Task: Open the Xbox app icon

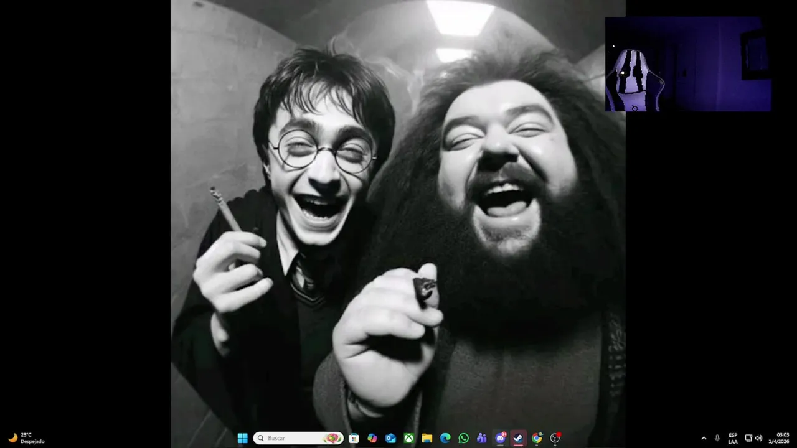Action: click(408, 438)
